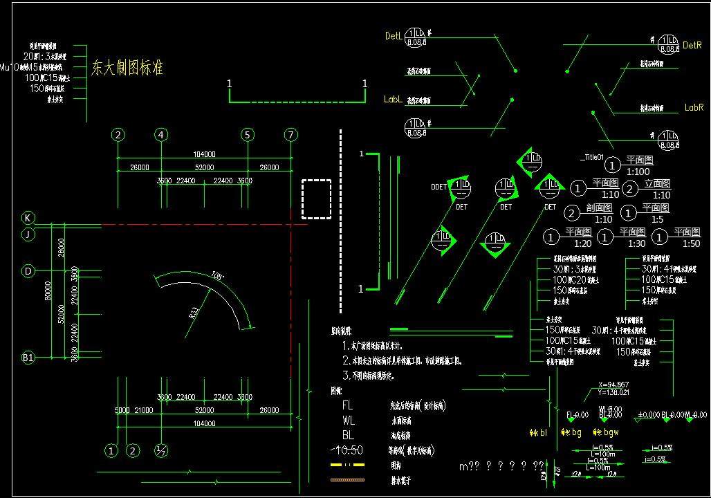Select the LabR leader label text

point(694,107)
